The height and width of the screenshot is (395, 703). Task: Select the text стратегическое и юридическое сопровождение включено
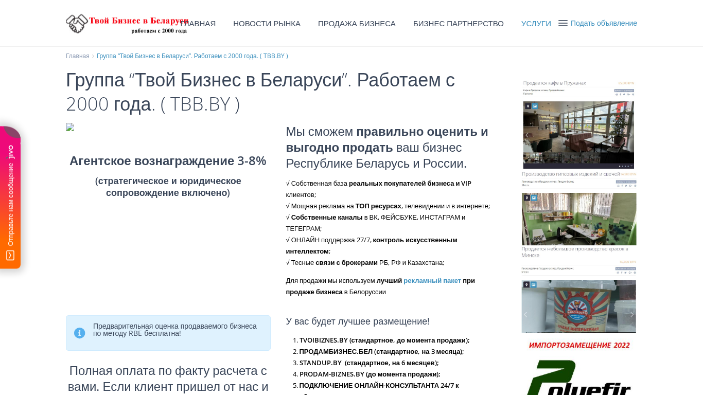[x=168, y=187]
